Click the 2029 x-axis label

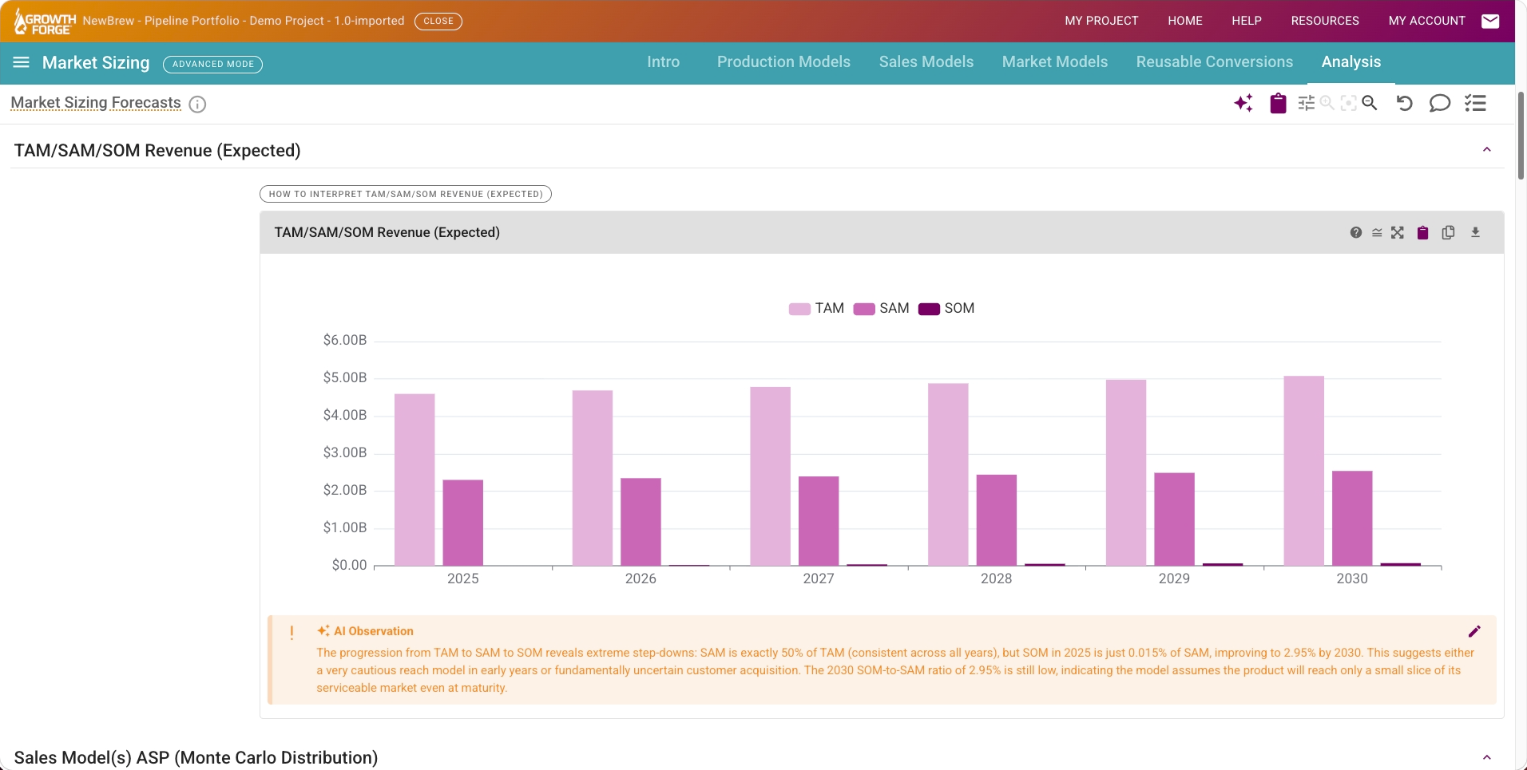tap(1174, 578)
